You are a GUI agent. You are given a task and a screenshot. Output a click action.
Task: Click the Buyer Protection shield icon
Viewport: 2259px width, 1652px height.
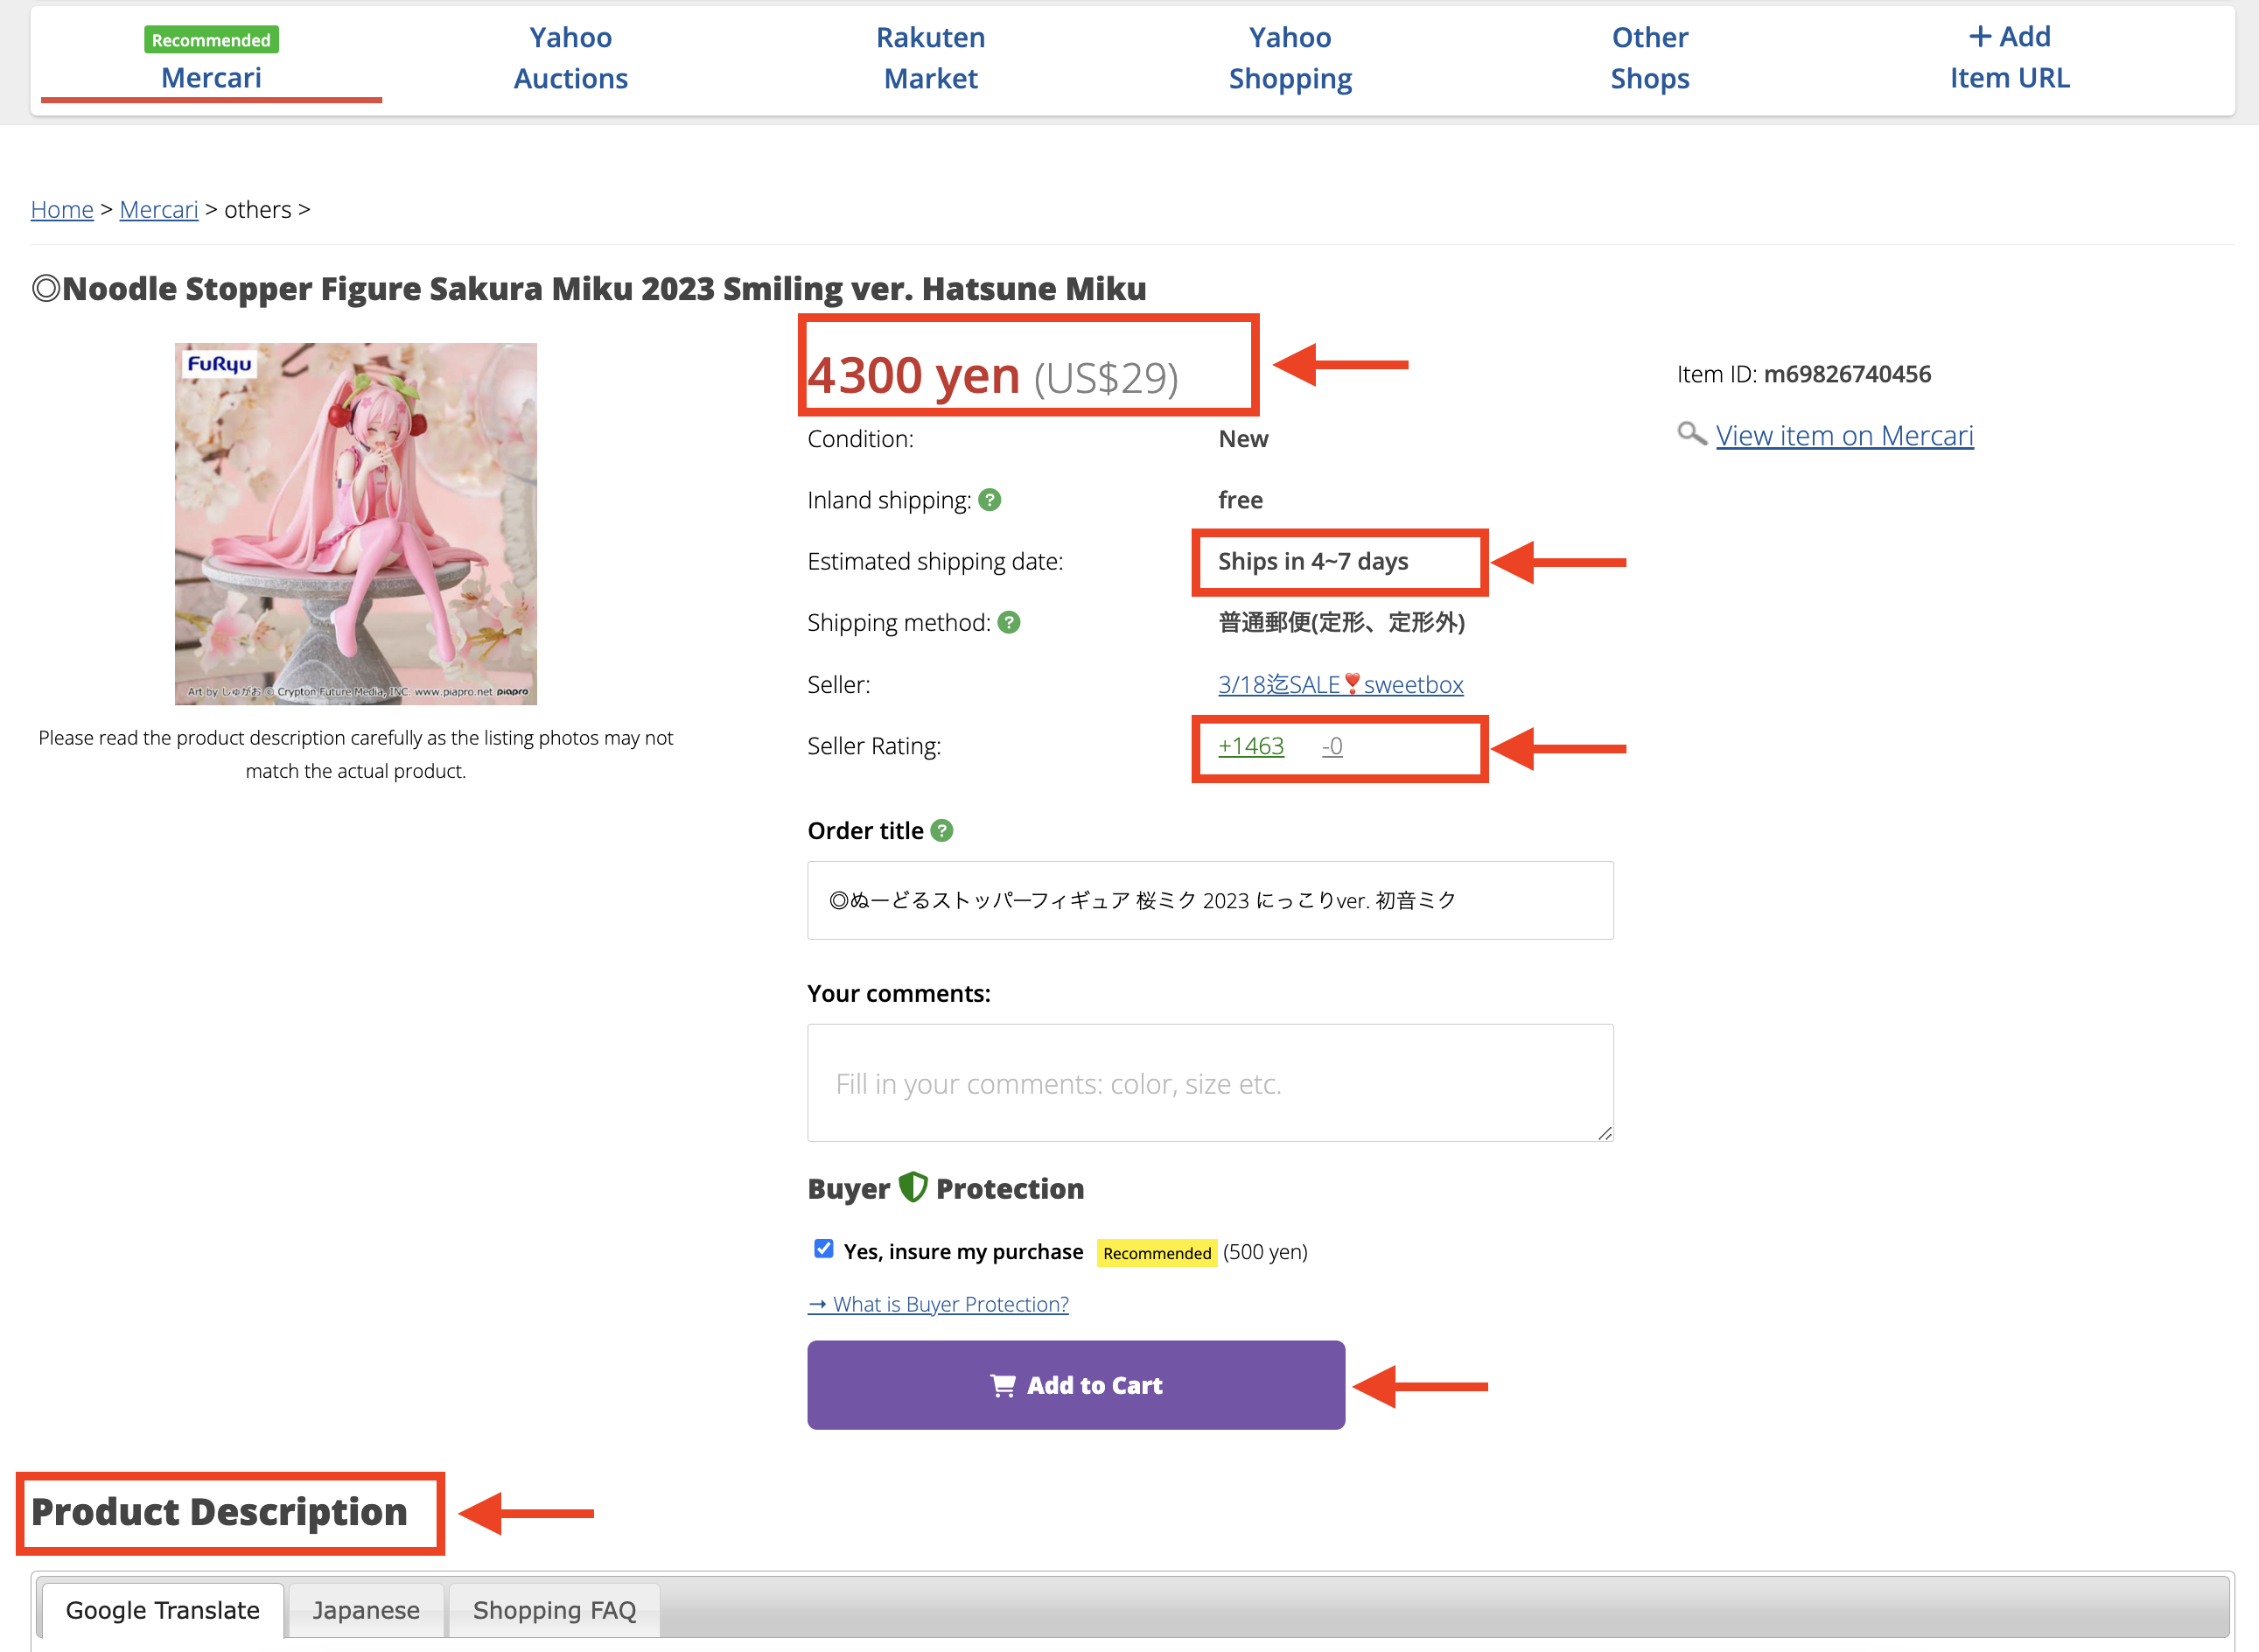point(912,1188)
